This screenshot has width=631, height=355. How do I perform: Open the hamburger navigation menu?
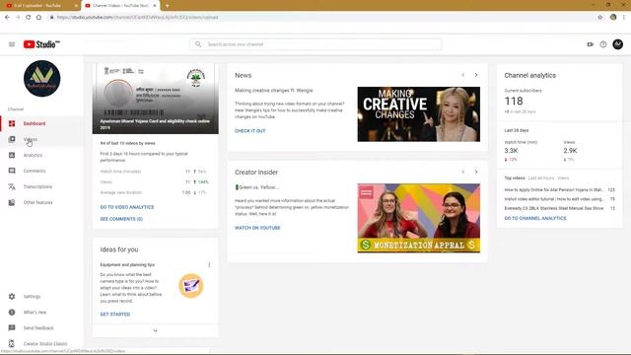point(12,44)
